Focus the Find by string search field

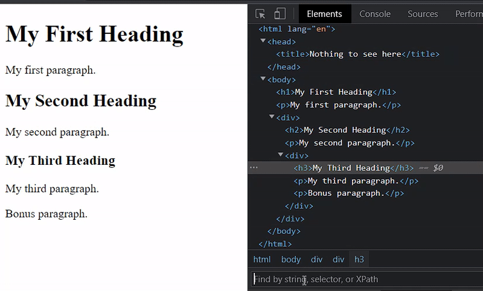pyautogui.click(x=366, y=280)
